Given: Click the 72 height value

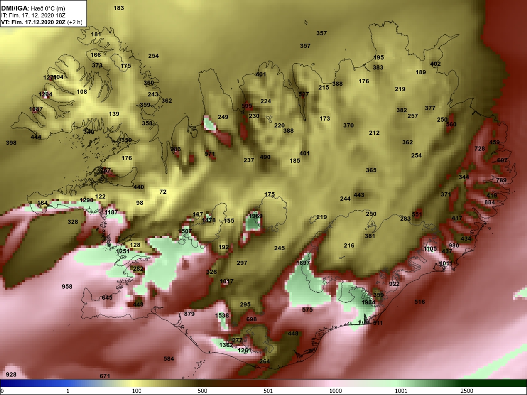Looking at the screenshot, I should click(x=163, y=192).
